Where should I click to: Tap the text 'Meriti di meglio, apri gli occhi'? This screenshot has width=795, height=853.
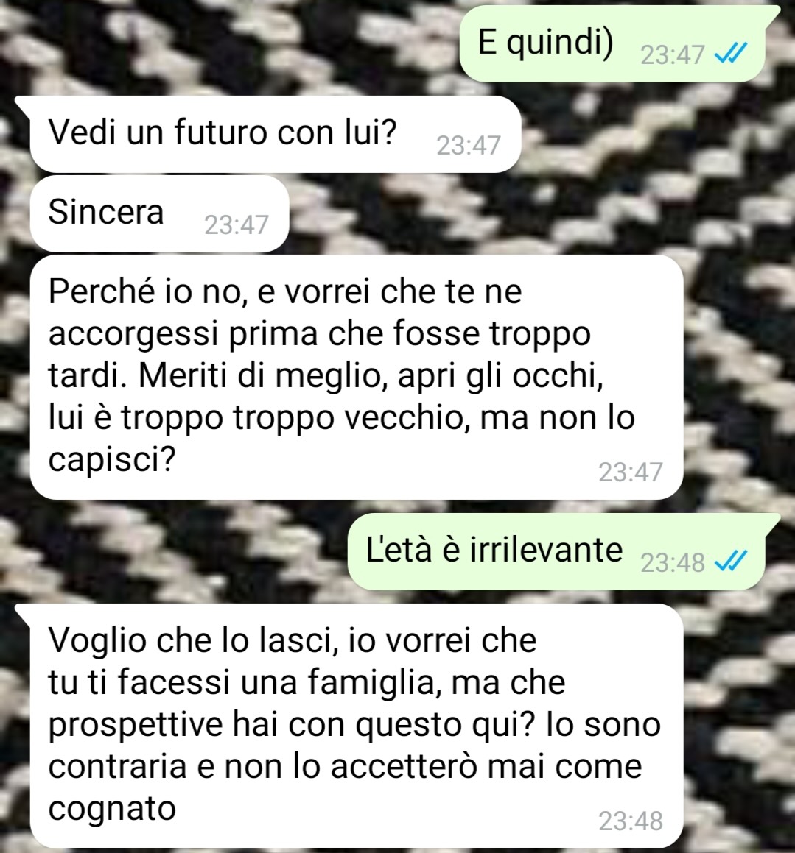point(371,375)
